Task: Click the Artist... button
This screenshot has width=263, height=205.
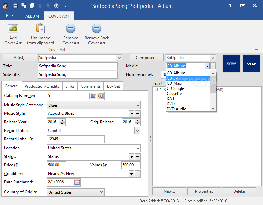Action: point(20,58)
